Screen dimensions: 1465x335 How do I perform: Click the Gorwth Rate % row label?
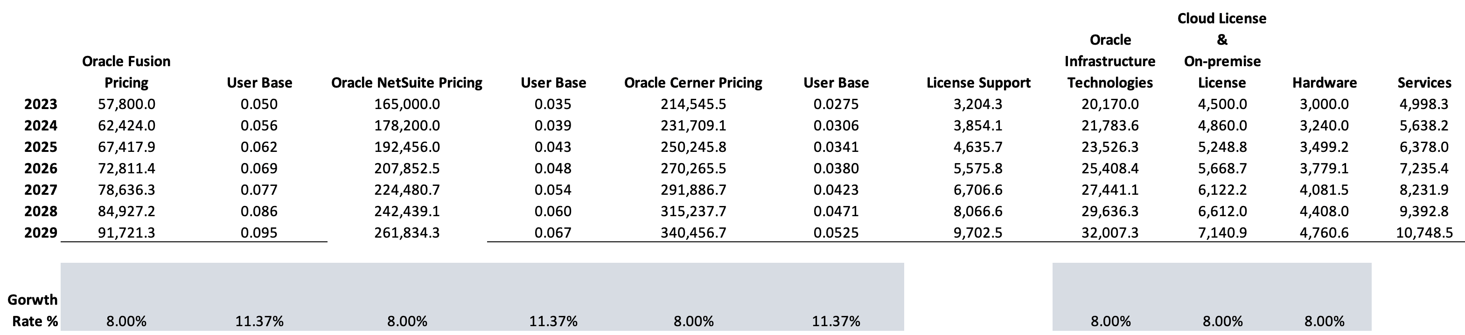point(34,311)
